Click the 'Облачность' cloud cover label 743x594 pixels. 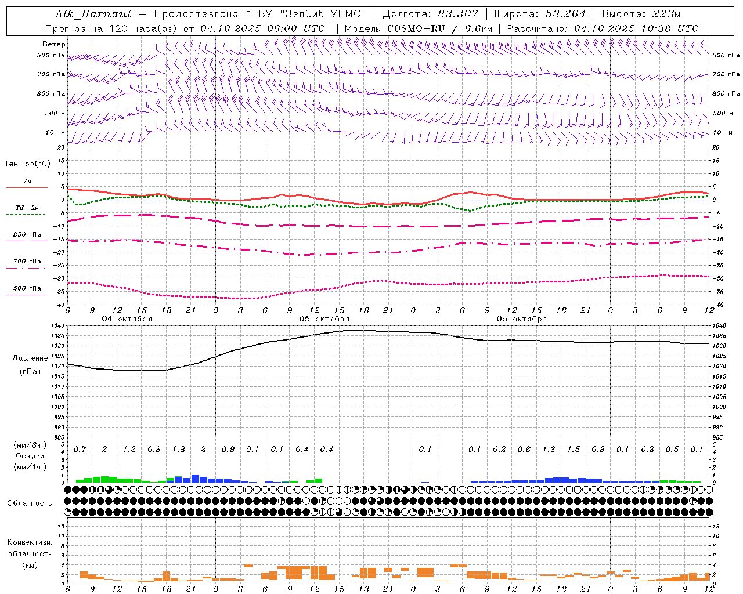(30, 503)
